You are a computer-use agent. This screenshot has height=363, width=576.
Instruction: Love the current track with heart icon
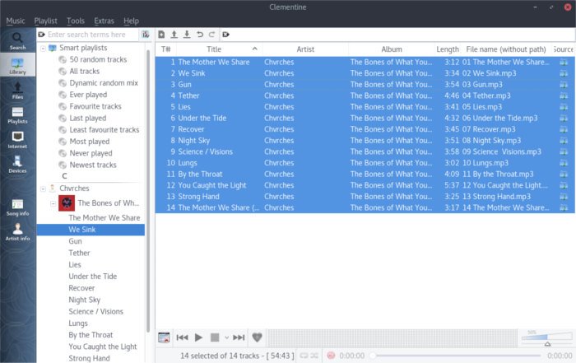(257, 337)
